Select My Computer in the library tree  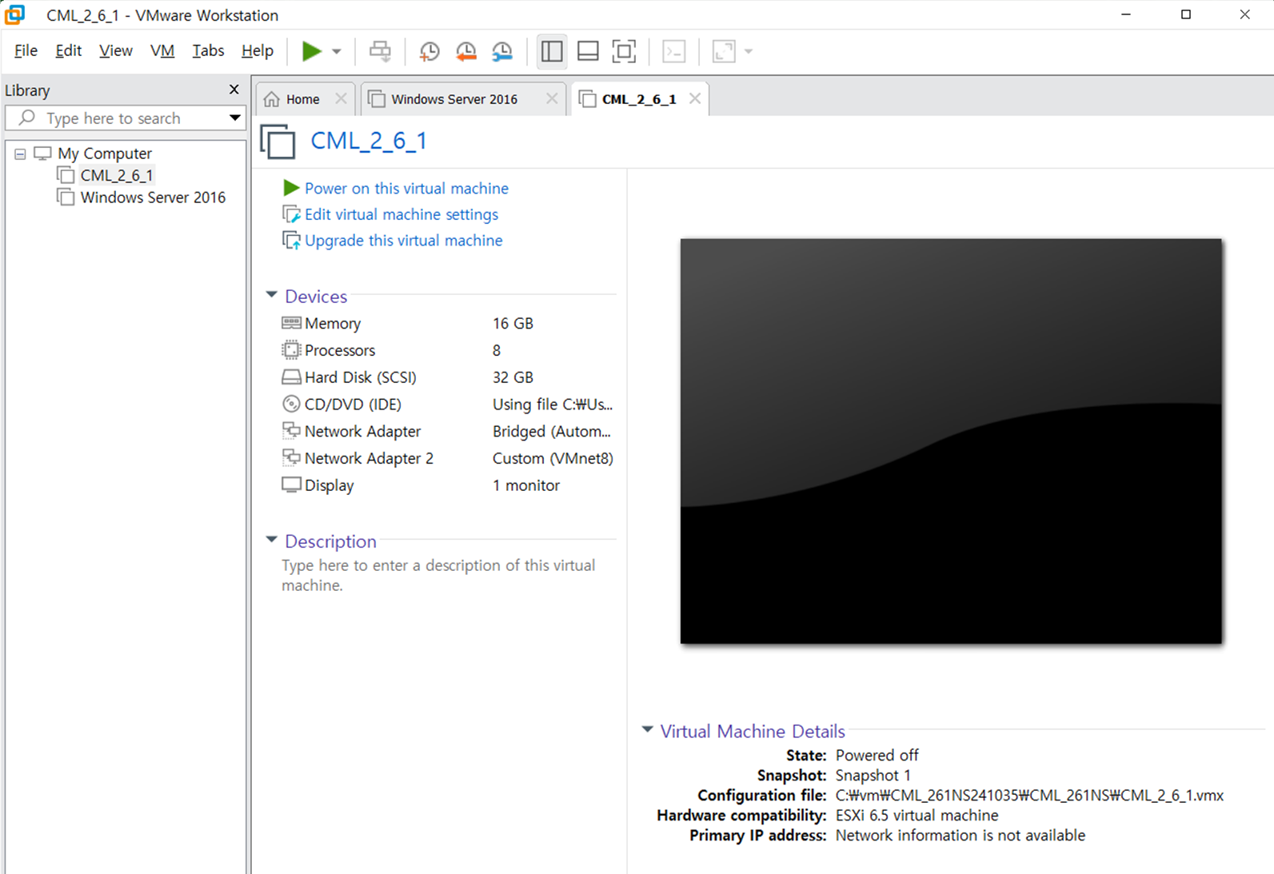coord(104,154)
